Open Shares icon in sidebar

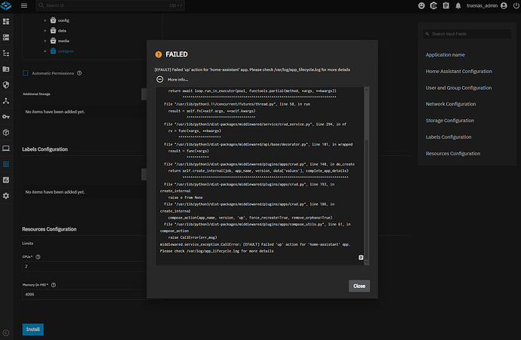tap(6, 69)
